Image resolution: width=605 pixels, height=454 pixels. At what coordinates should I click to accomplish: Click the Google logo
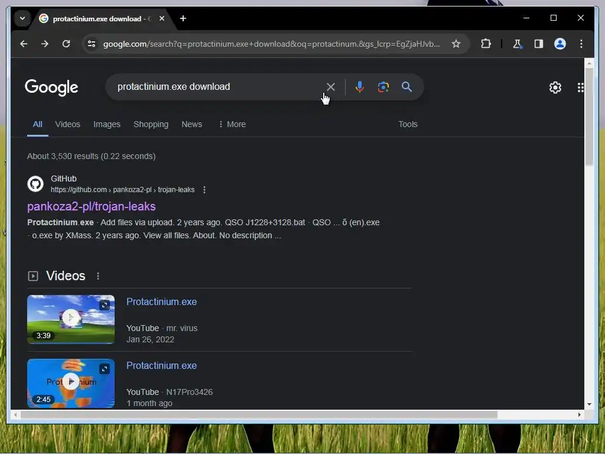[52, 87]
